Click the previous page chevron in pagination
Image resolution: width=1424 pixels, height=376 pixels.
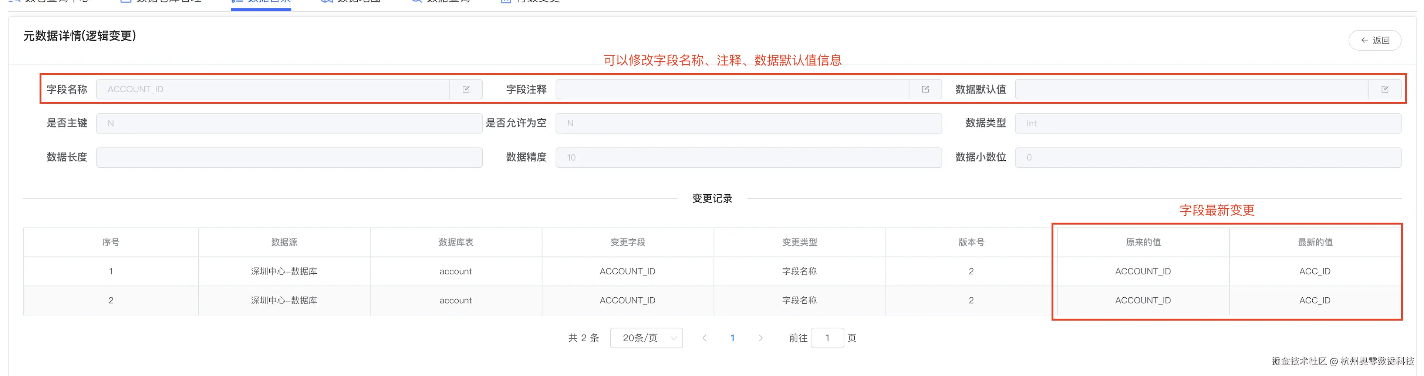704,337
